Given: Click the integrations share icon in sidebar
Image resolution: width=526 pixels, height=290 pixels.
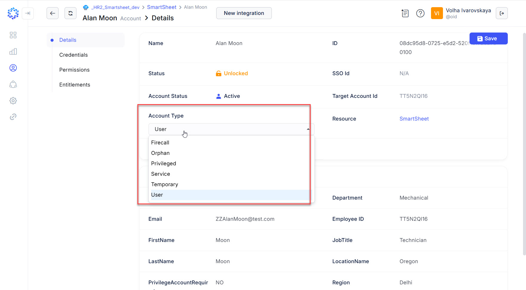Looking at the screenshot, I should (13, 84).
